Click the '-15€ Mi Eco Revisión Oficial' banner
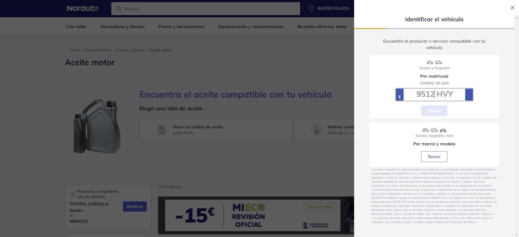 [x=256, y=215]
